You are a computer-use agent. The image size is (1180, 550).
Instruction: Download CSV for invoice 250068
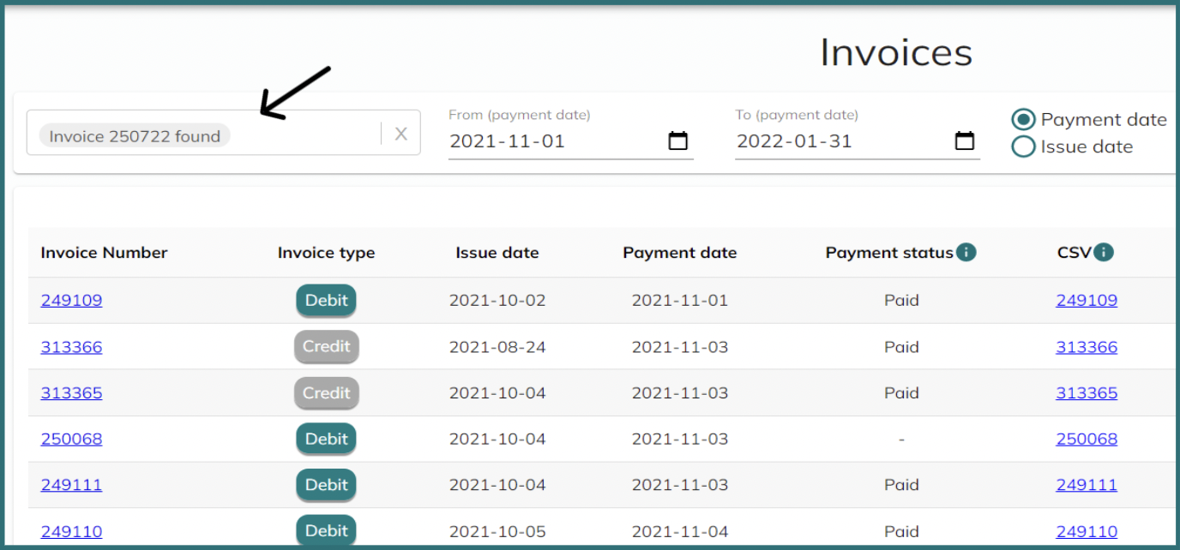[1087, 439]
